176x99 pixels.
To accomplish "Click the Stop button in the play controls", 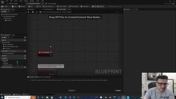I will click(x=98, y=6).
